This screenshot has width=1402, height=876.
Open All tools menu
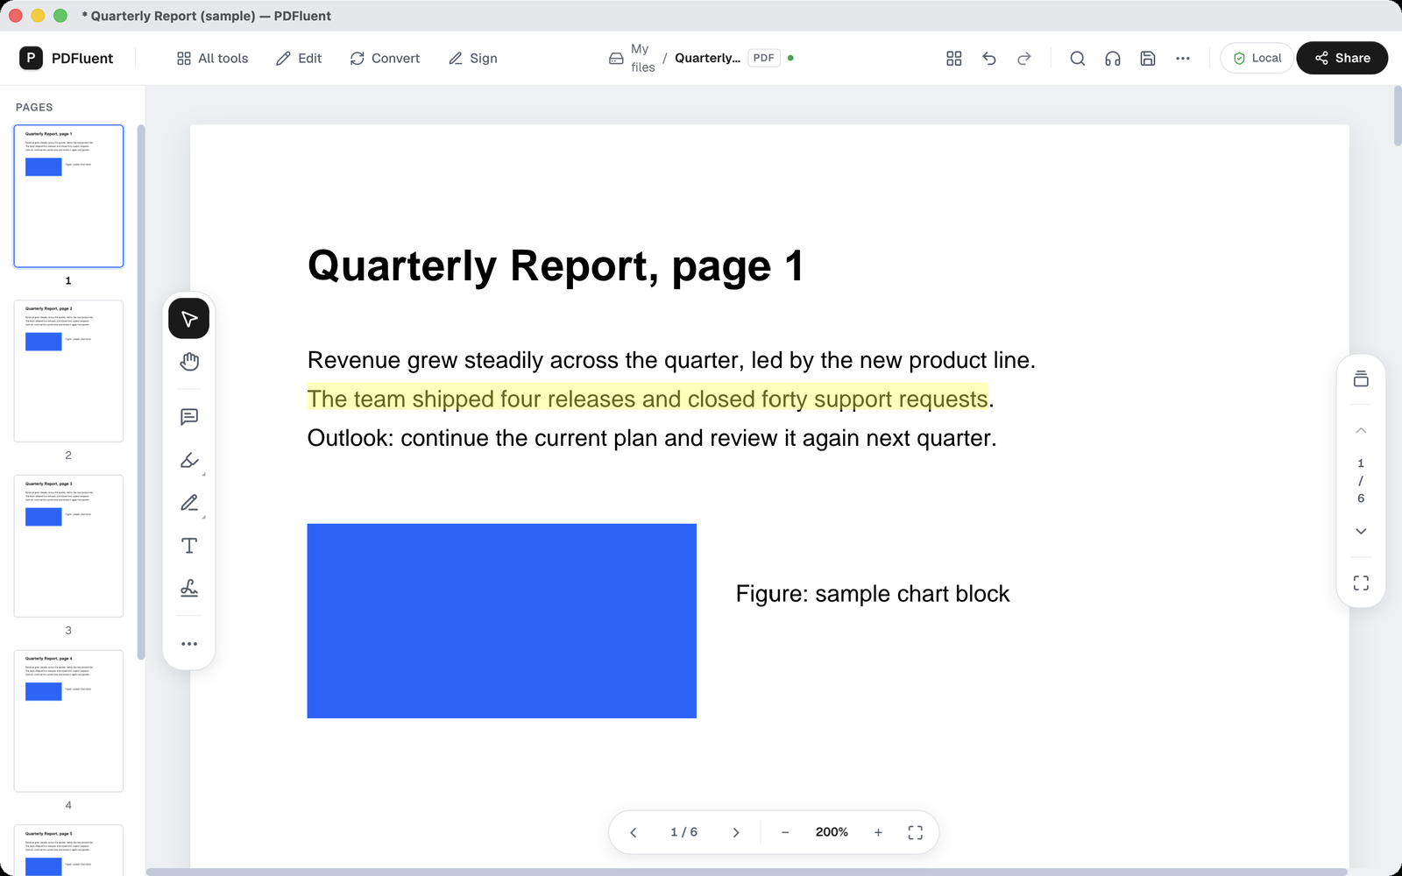(x=212, y=58)
